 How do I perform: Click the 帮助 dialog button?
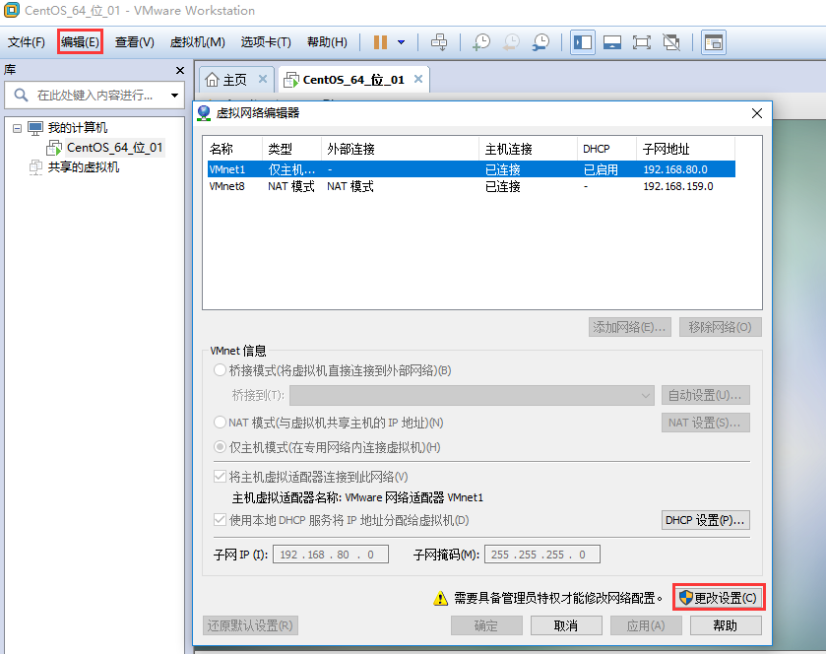(726, 625)
